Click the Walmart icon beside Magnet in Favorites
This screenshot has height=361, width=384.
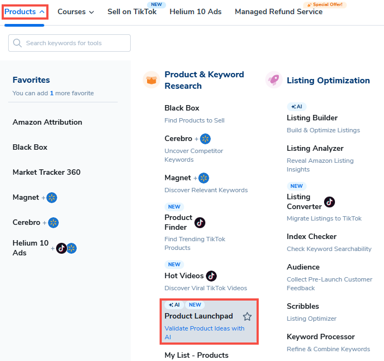[x=52, y=198]
